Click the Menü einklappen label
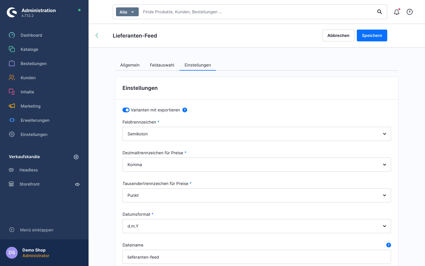This screenshot has width=425, height=266. (x=37, y=230)
